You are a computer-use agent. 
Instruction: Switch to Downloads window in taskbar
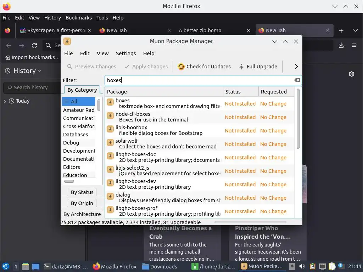tap(160, 266)
